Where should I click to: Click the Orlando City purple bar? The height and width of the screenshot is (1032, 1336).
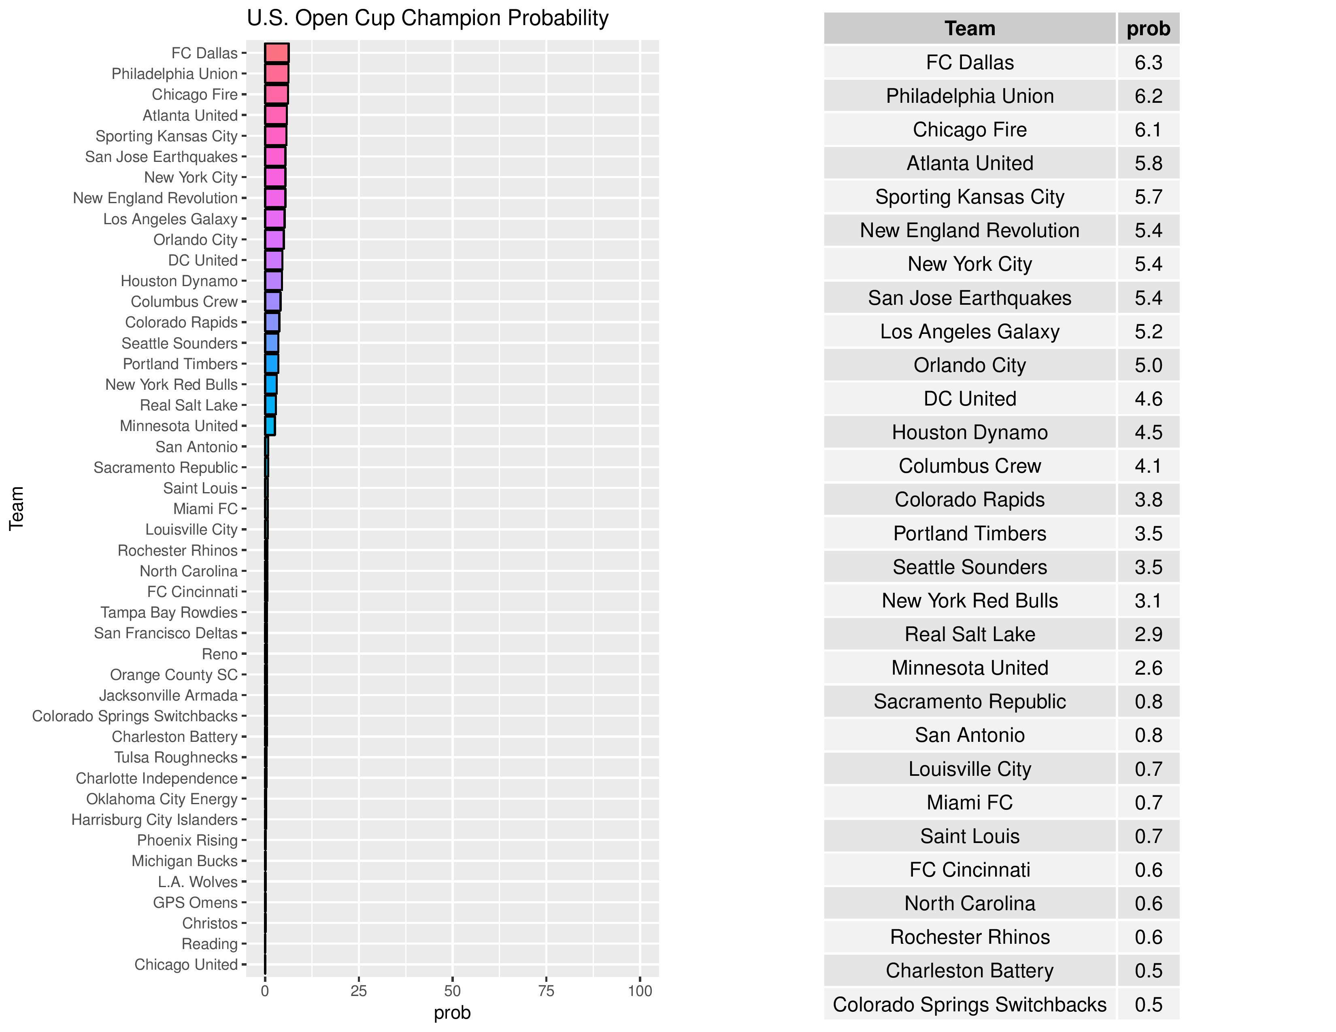[x=274, y=240]
